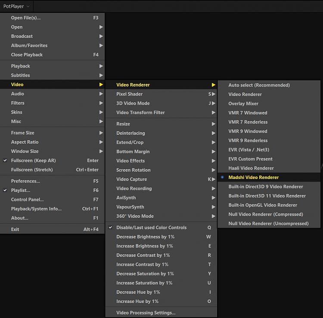
Task: Expand the Open submenu
Action: pyautogui.click(x=52, y=27)
